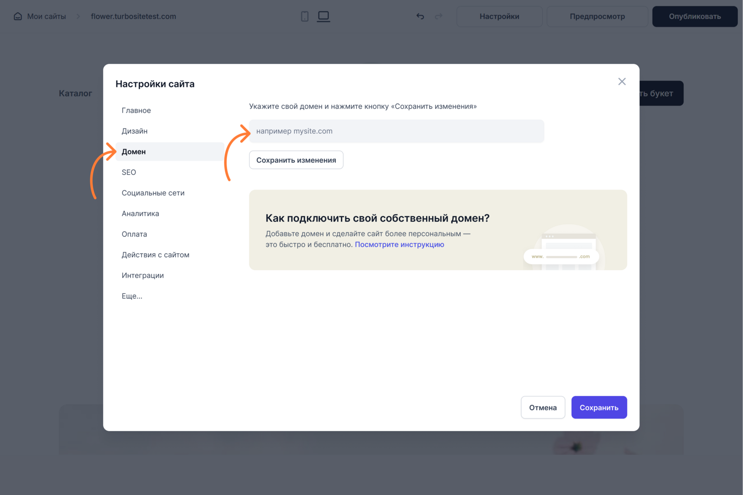Screen dimensions: 743x495
Task: Switch to mobile device preview icon
Action: point(305,16)
